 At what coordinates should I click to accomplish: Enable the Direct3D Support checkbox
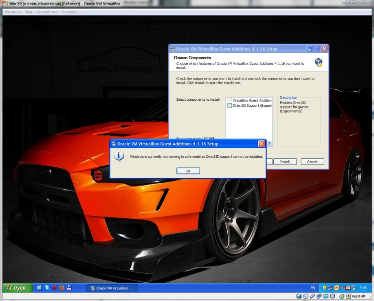230,106
